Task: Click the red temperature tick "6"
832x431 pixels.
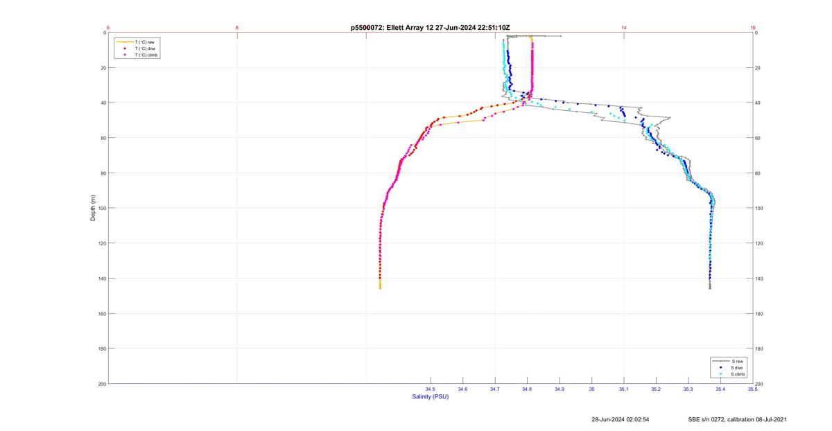Action: click(x=108, y=27)
